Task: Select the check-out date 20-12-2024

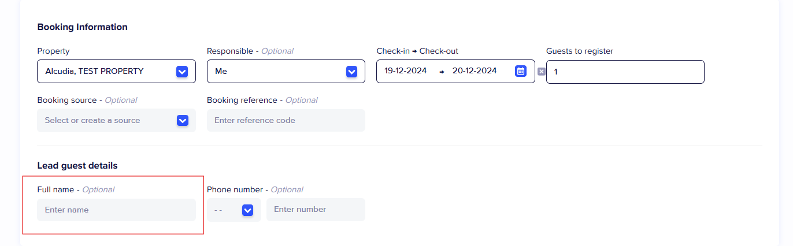Action: [x=475, y=71]
